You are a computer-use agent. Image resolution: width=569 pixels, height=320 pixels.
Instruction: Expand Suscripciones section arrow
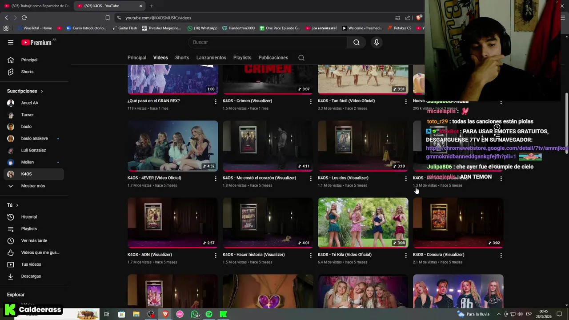(42, 91)
